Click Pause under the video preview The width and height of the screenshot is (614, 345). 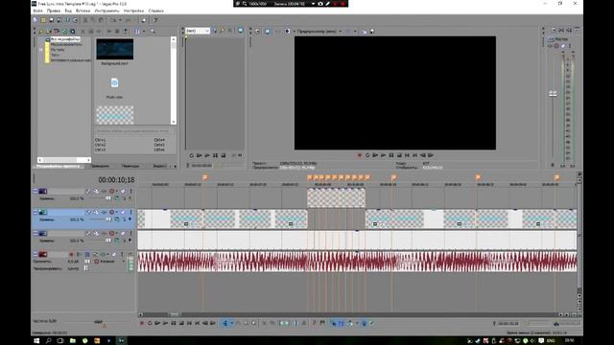pyautogui.click(x=391, y=155)
